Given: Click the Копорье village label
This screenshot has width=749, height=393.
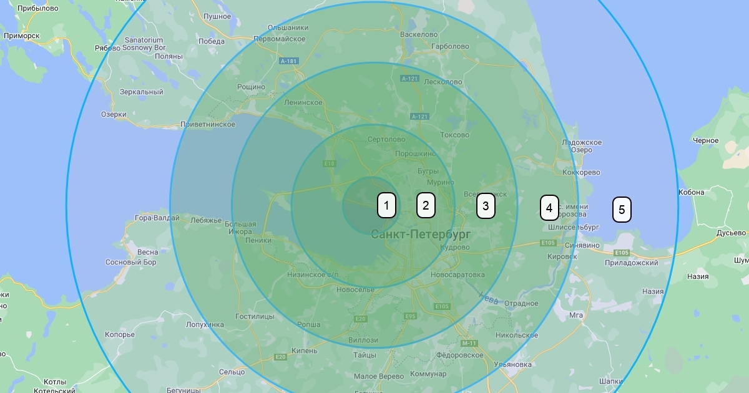Looking at the screenshot, I should tap(119, 334).
